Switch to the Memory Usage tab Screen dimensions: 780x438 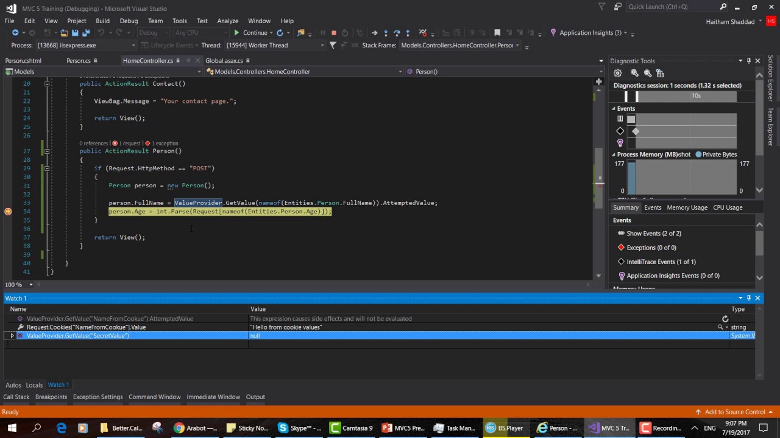[687, 207]
